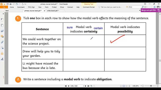The width and height of the screenshot is (161, 90).
Task: Open the Layers panel icon in sidebar
Action: (2, 31)
